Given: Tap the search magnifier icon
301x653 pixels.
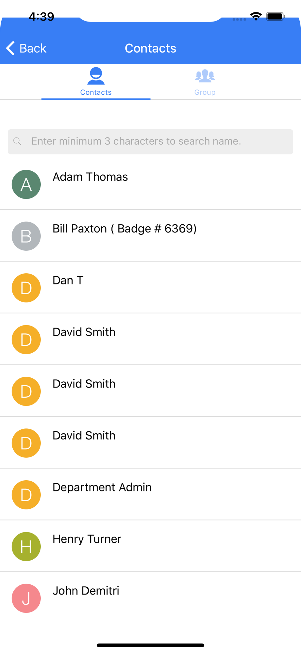Looking at the screenshot, I should point(17,141).
